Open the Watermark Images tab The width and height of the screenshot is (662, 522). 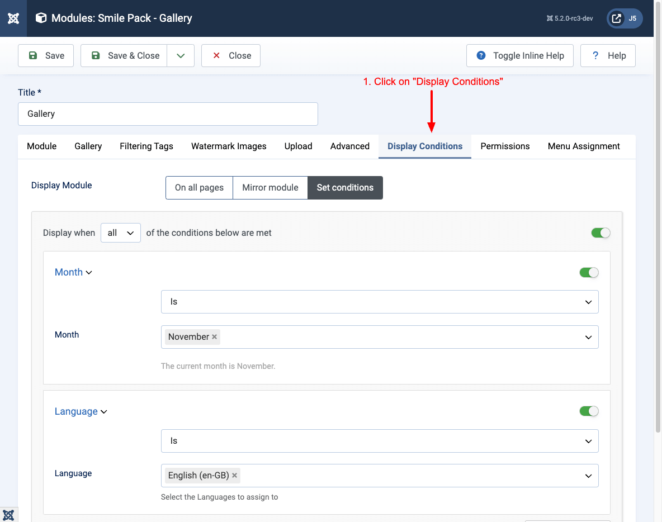229,146
